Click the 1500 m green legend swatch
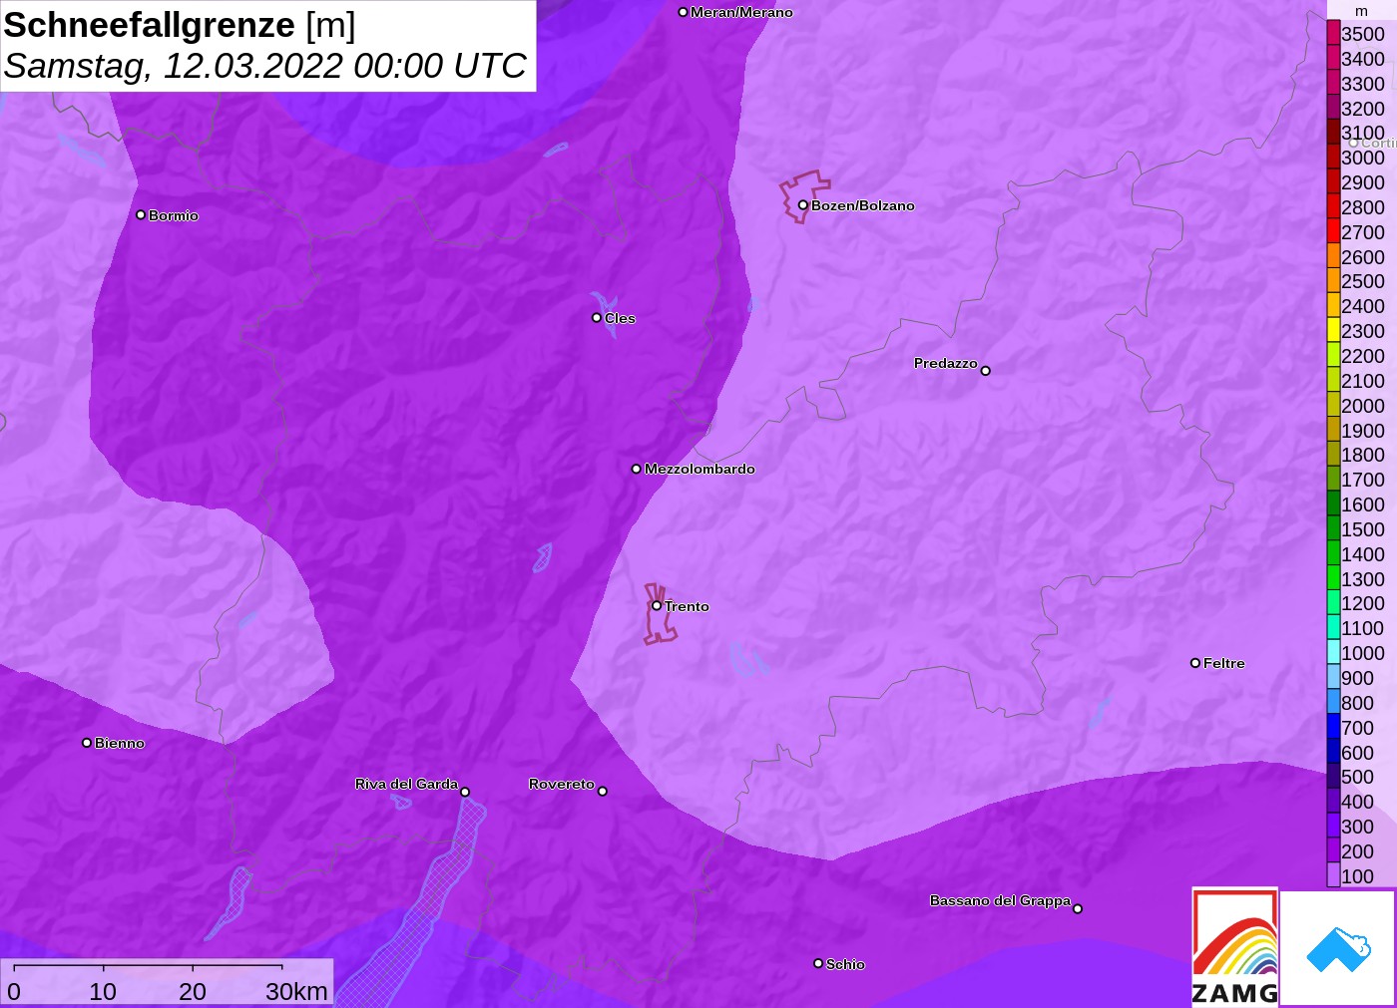Screen dimensions: 1397x1008 pyautogui.click(x=1333, y=528)
